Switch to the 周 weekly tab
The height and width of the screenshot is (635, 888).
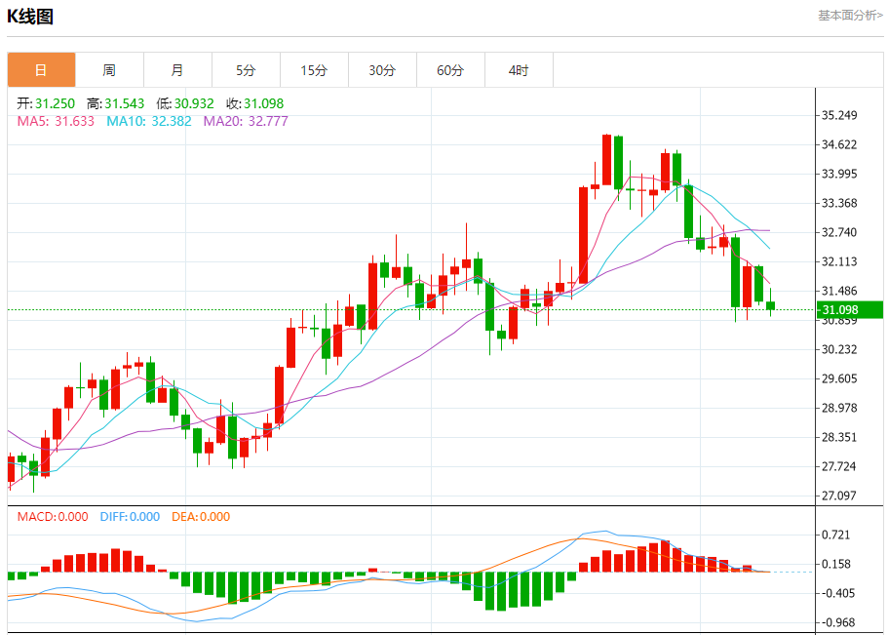pyautogui.click(x=109, y=70)
